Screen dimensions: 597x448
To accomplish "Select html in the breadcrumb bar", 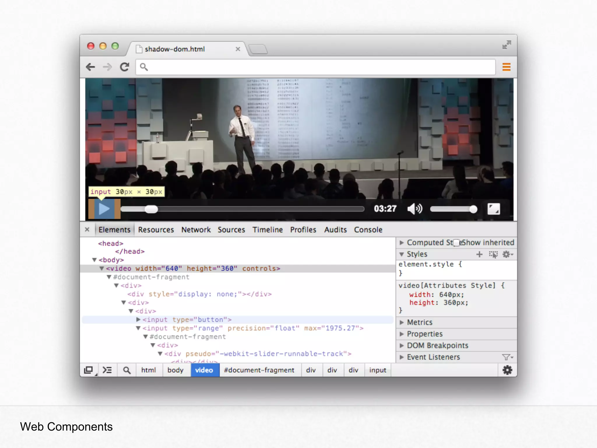I will click(x=149, y=370).
